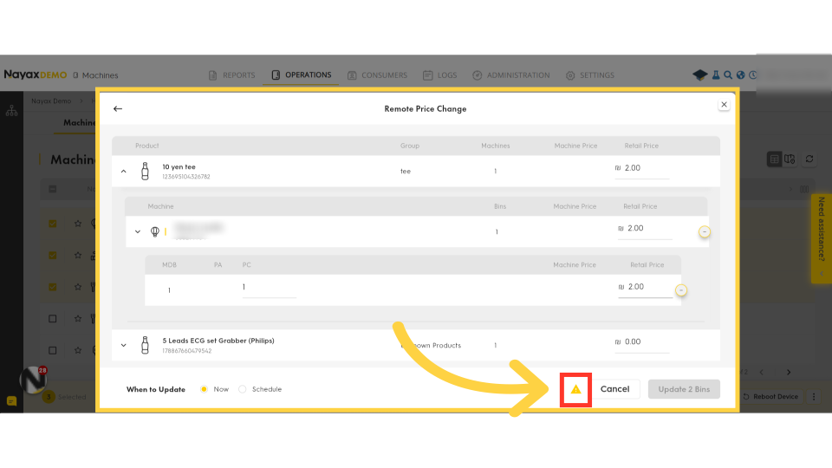
Task: Select the Schedule update option
Action: 243,389
